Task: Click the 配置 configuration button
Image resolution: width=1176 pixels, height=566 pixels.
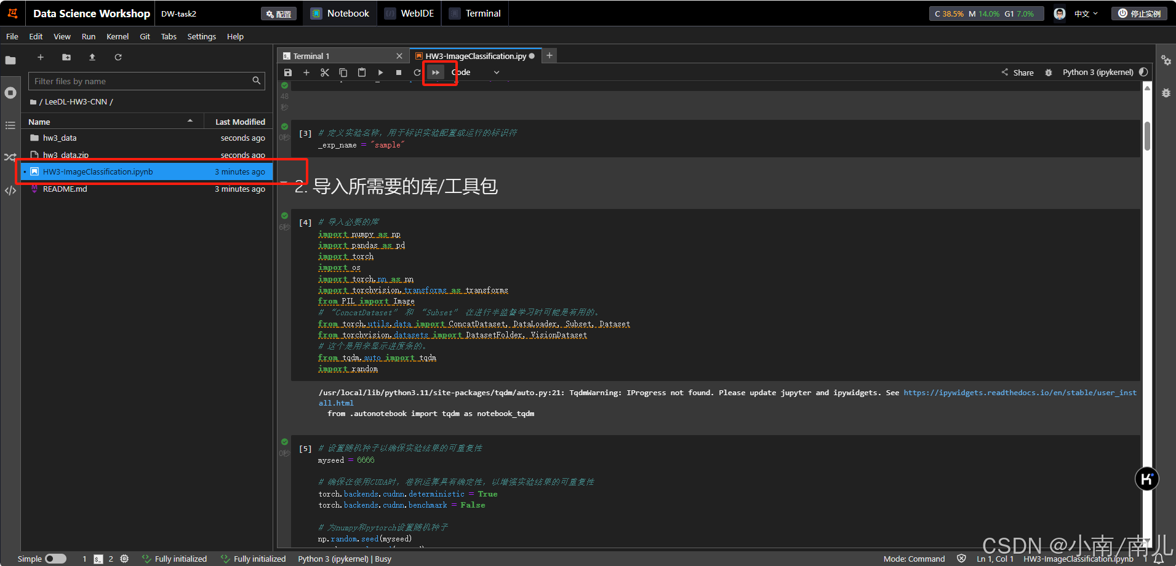Action: coord(279,14)
